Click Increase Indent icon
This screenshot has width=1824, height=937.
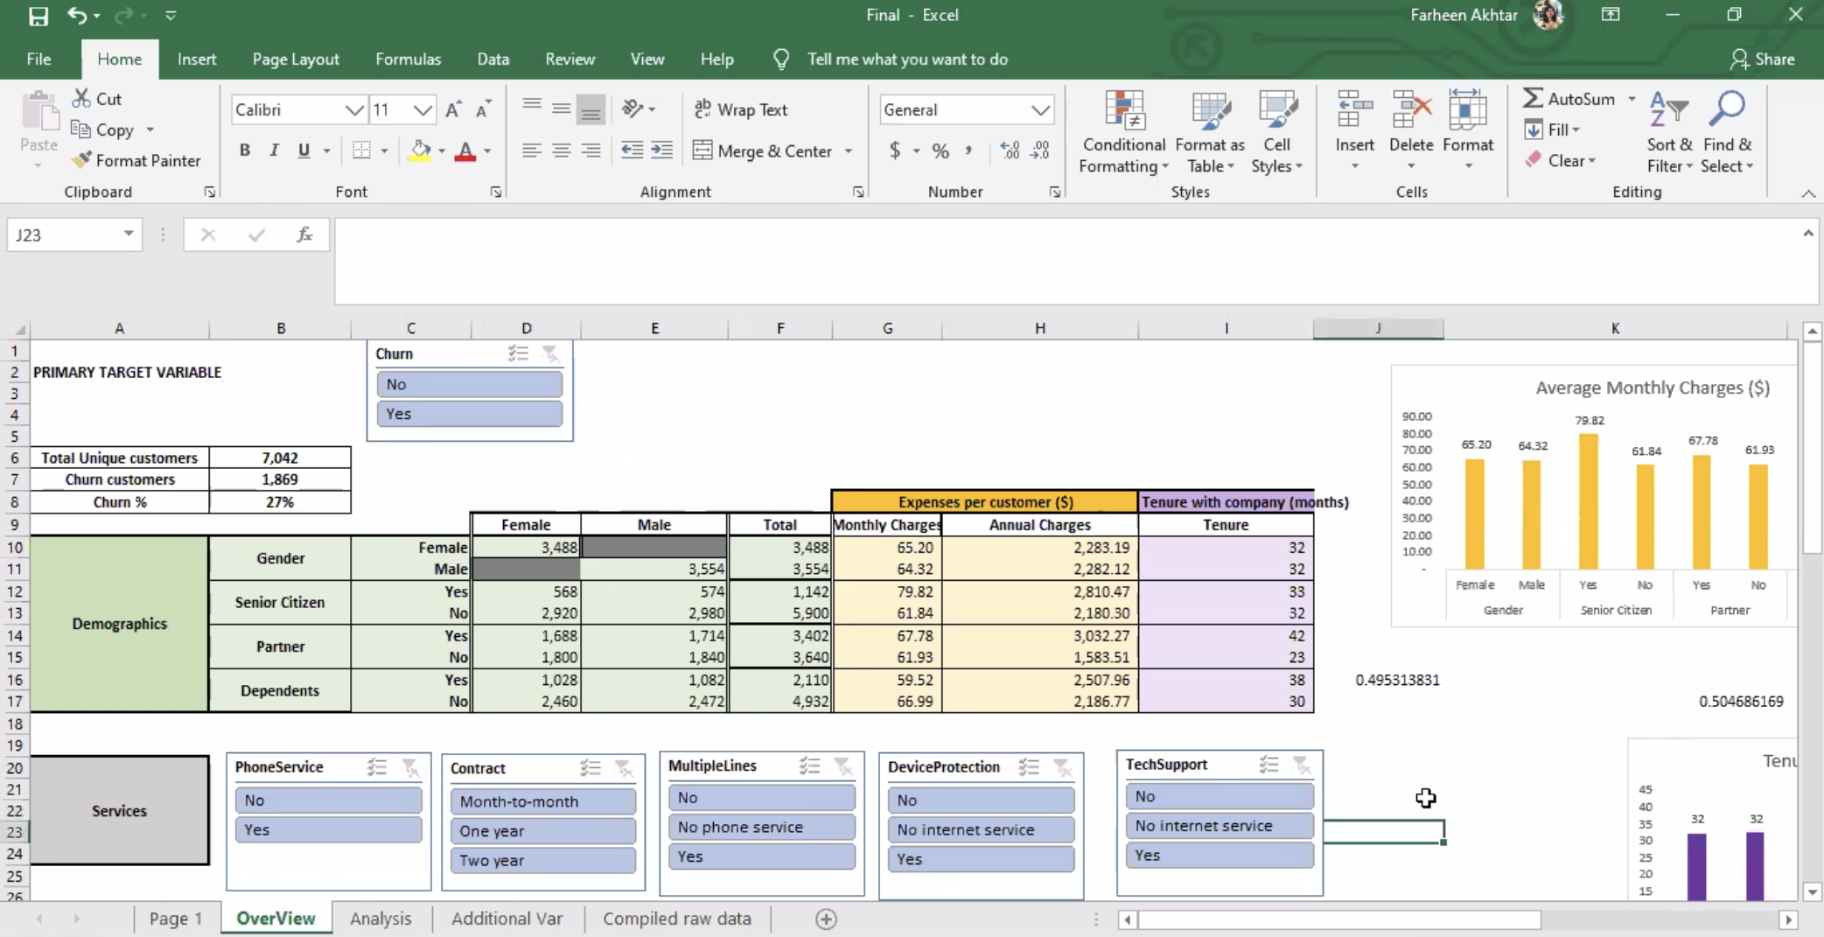[662, 150]
